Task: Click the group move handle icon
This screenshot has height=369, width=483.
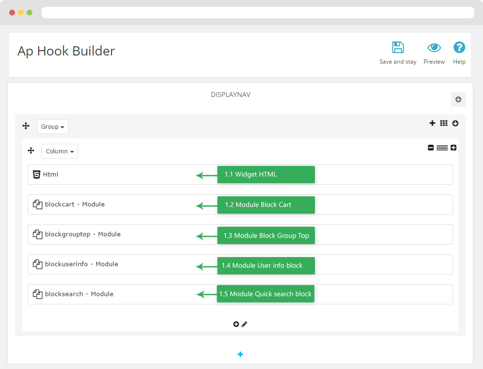Action: tap(26, 126)
